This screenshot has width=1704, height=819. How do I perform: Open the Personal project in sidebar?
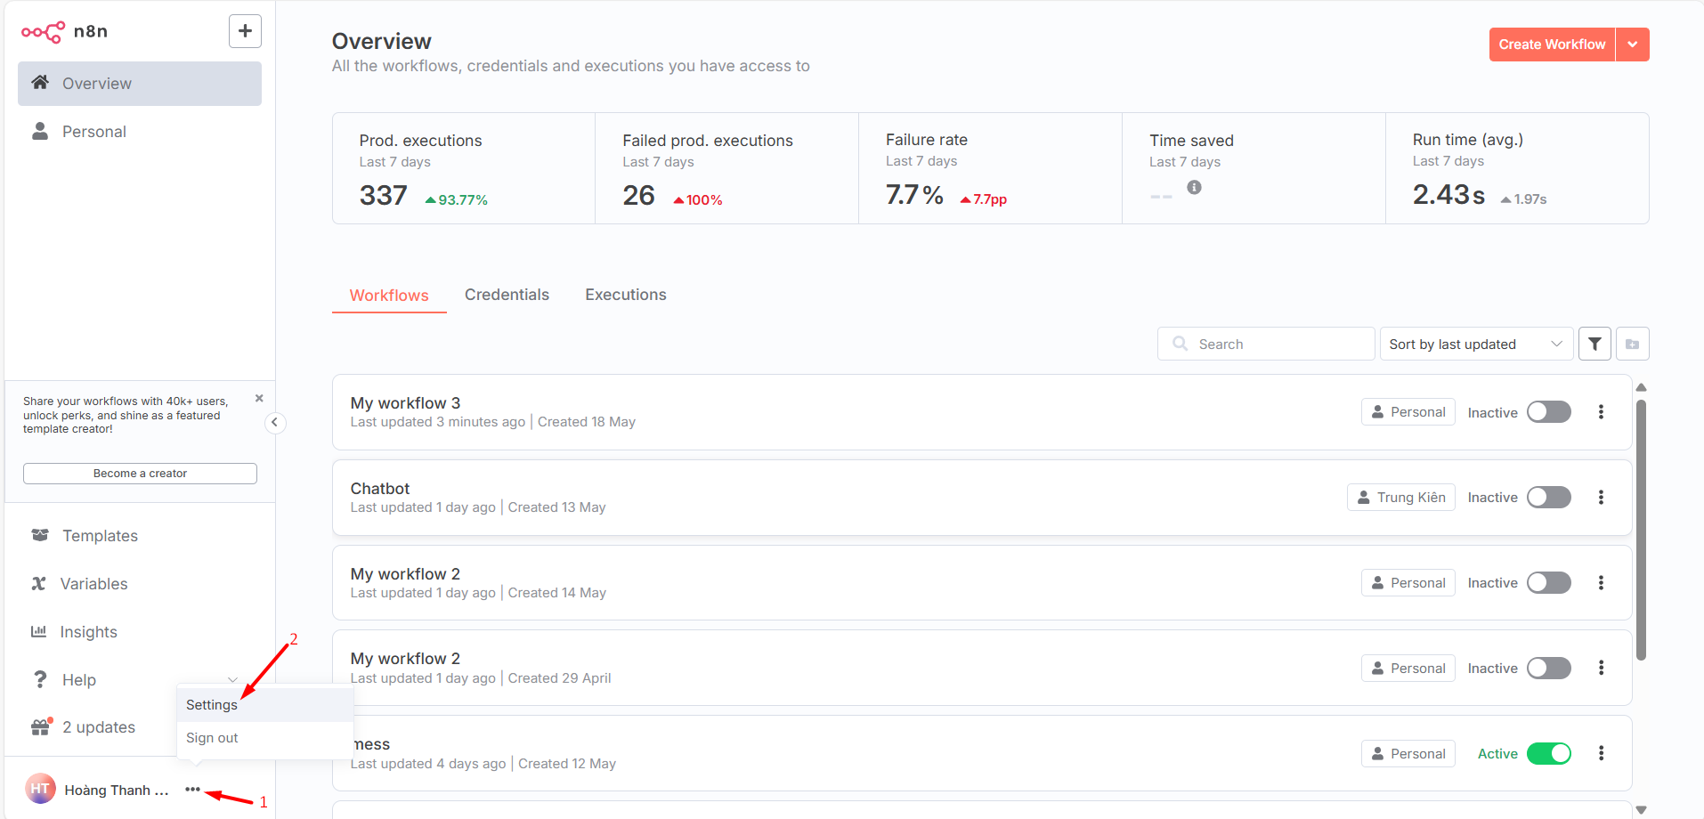tap(140, 132)
